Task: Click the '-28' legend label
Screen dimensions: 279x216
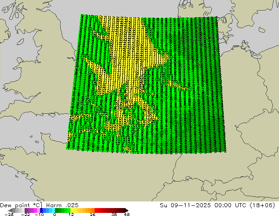Action: 9,214
